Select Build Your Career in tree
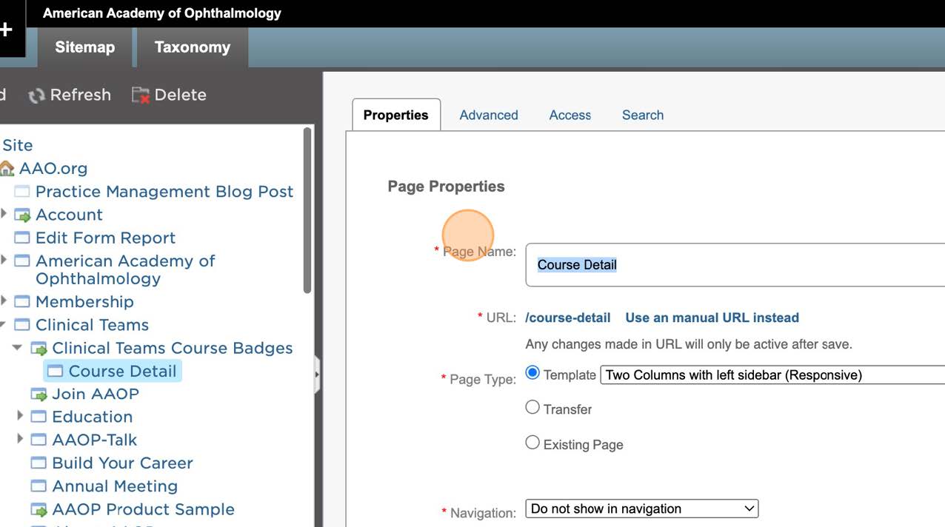945x527 pixels. 122,463
